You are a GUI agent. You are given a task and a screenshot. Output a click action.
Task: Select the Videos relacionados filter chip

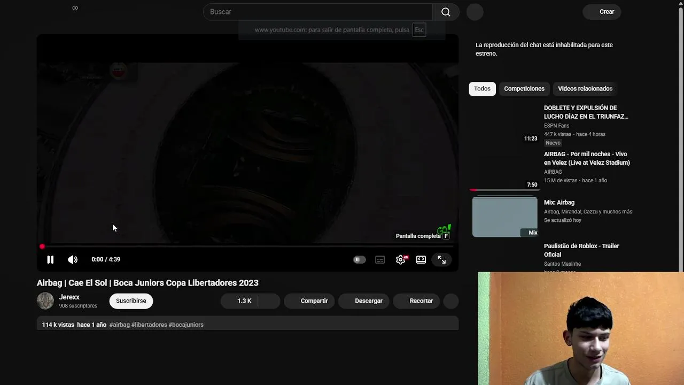click(585, 89)
